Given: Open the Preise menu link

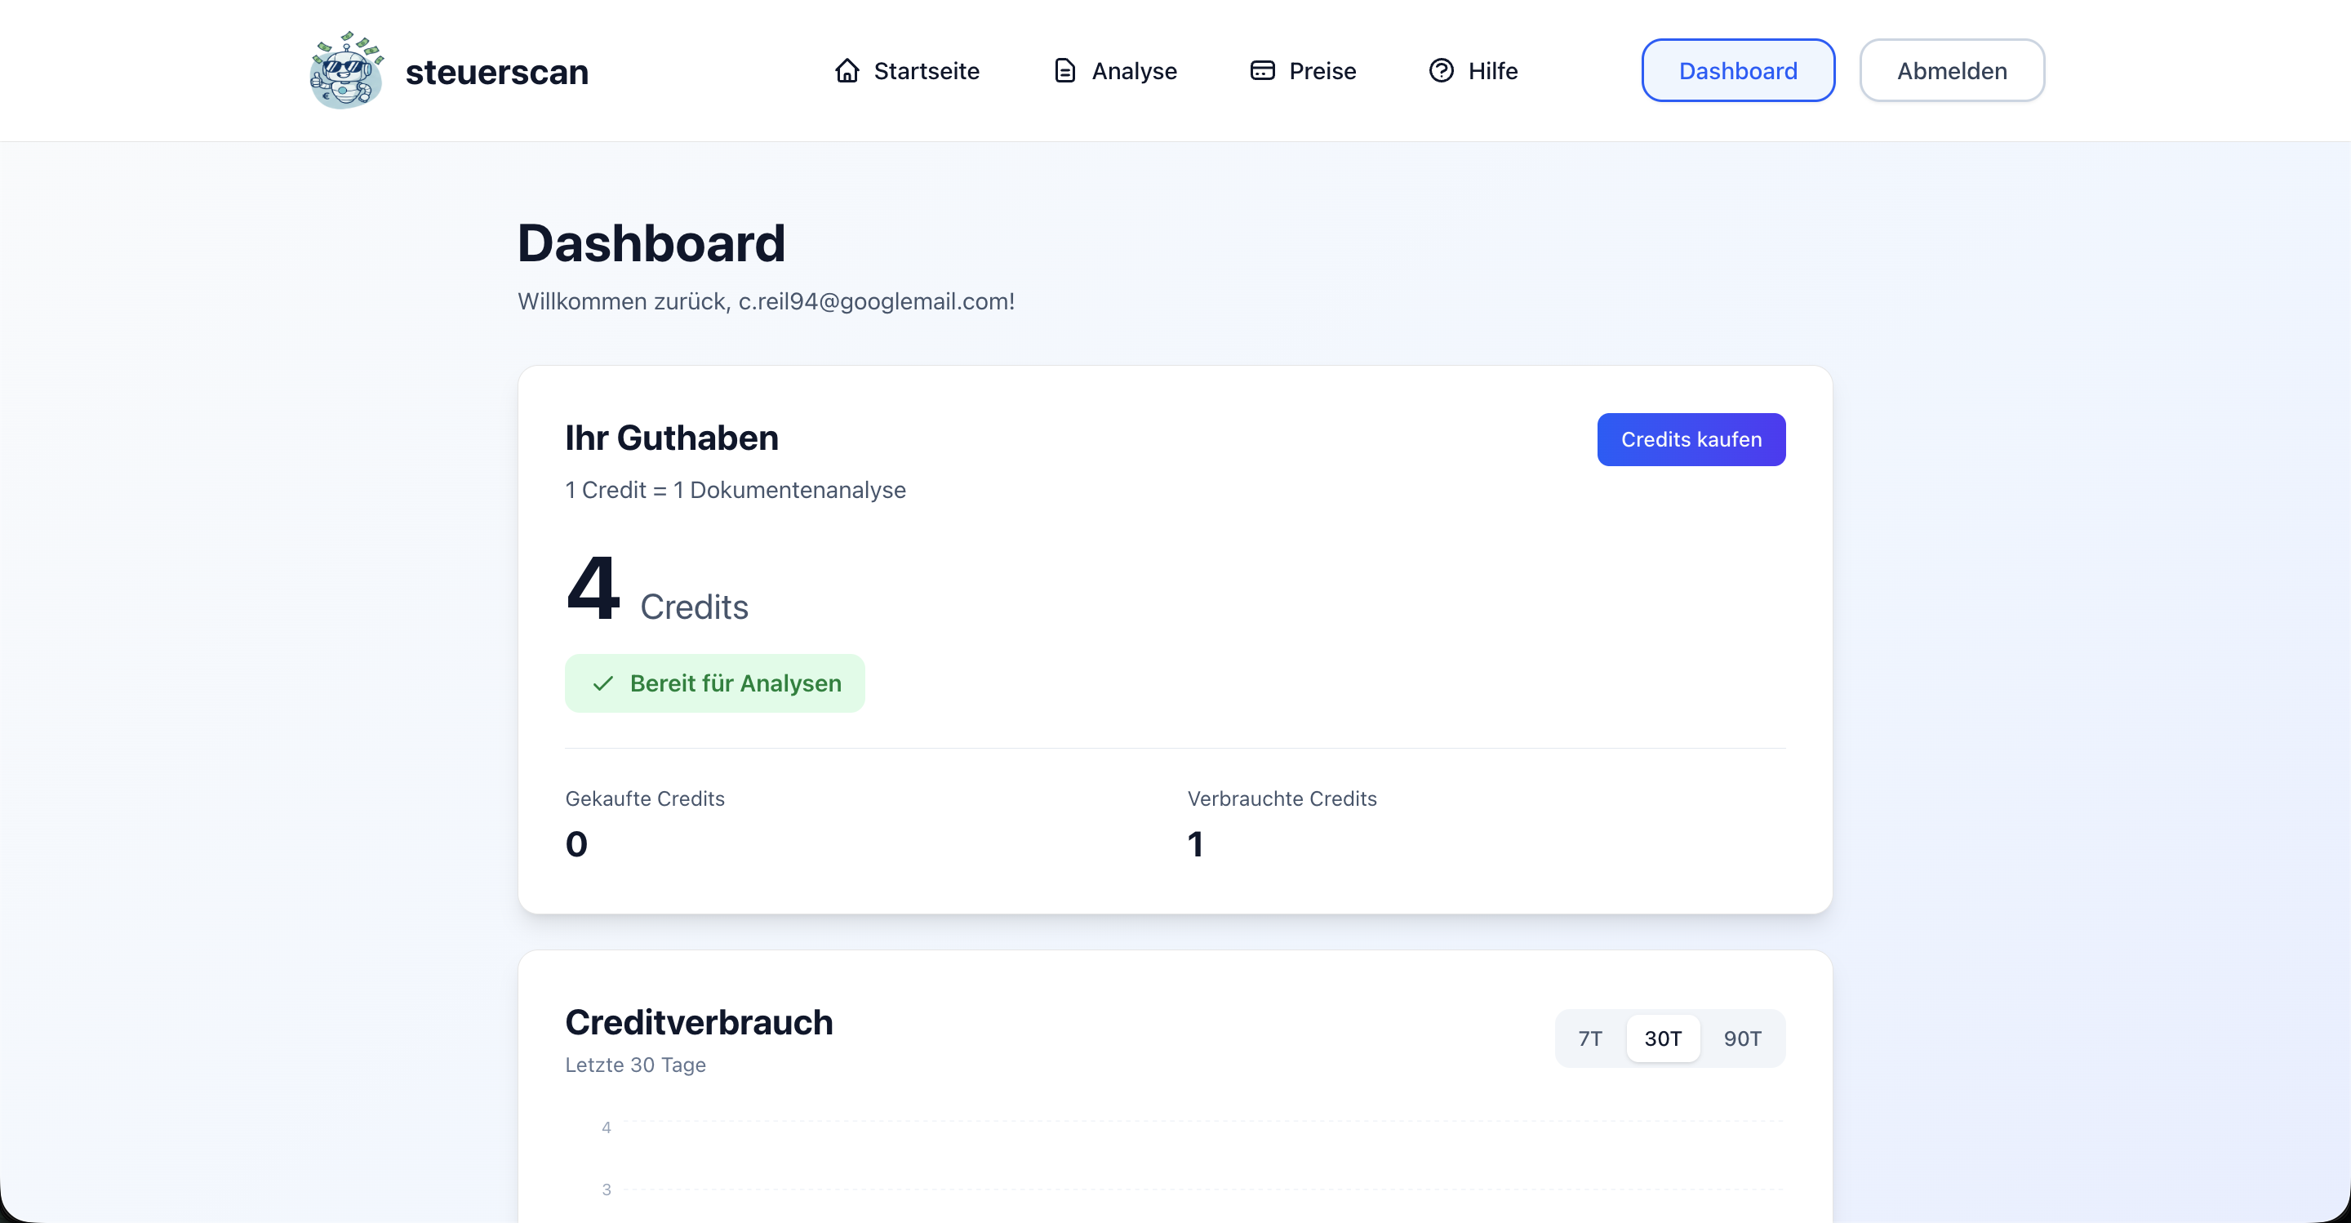Looking at the screenshot, I should [x=1322, y=70].
